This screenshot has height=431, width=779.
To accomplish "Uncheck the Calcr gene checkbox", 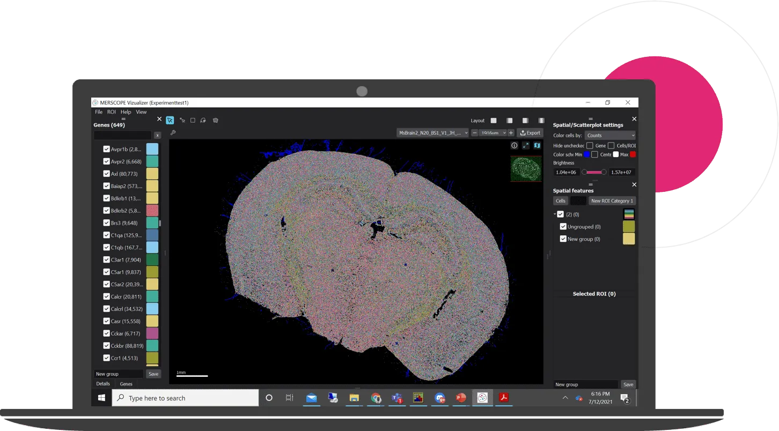I will click(x=106, y=296).
